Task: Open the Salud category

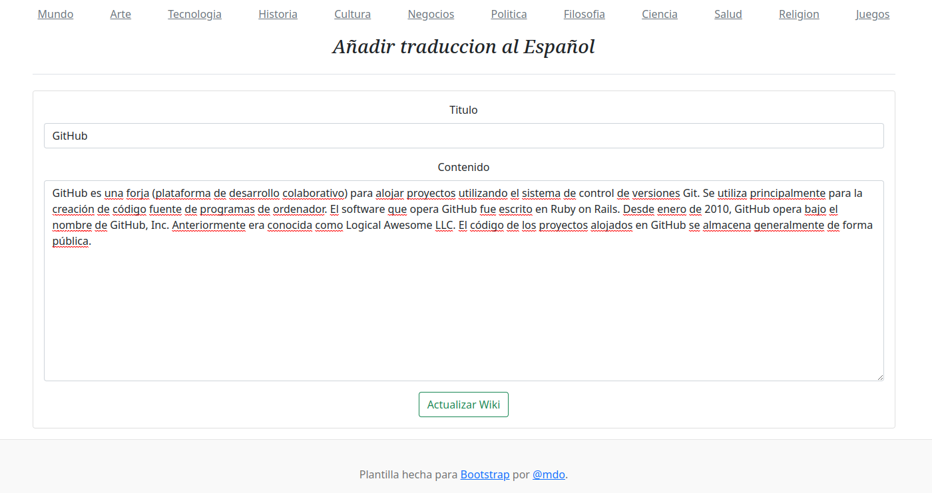Action: pos(728,14)
